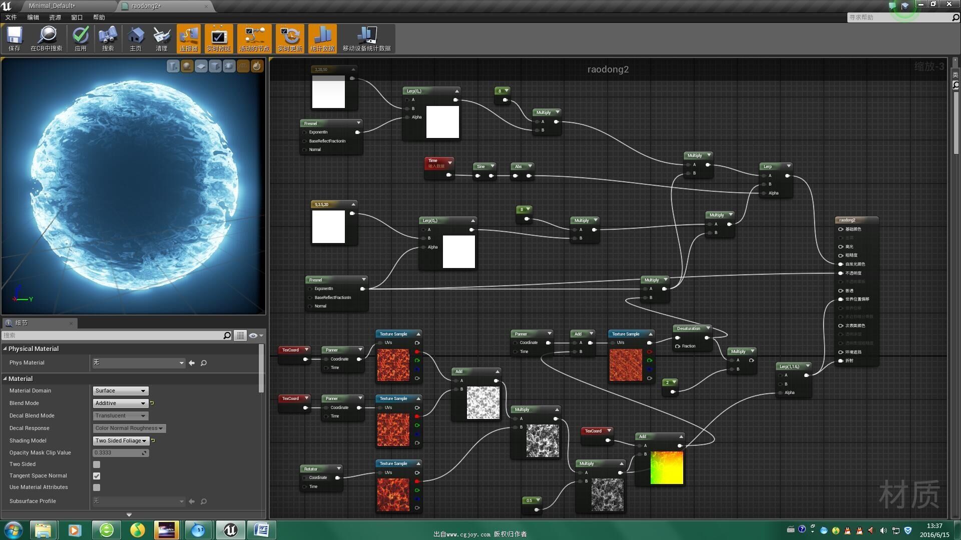
Task: Open the 窗口 menu
Action: [77, 17]
